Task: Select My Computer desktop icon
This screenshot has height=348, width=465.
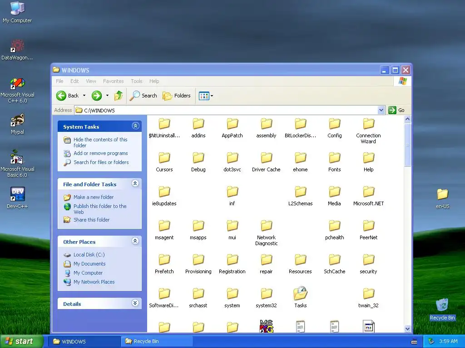Action: 17,12
